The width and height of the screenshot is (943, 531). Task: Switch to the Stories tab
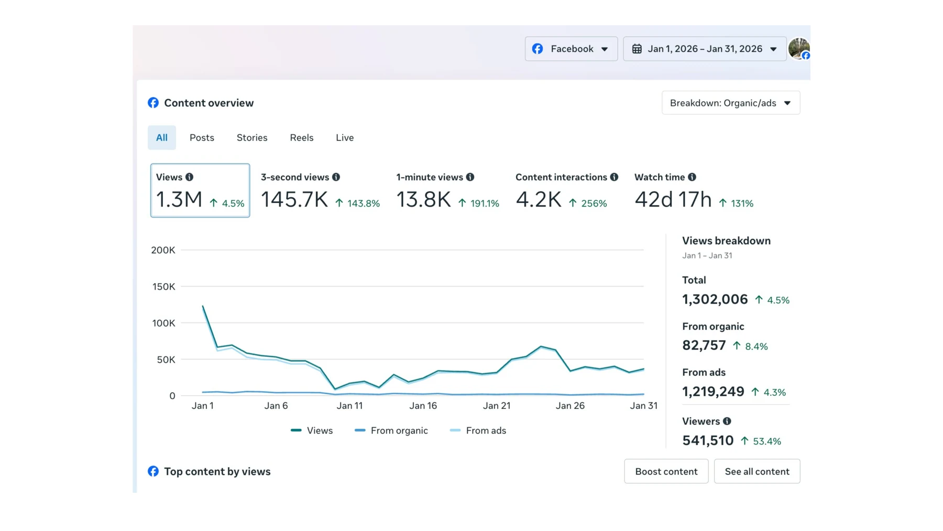click(x=252, y=137)
